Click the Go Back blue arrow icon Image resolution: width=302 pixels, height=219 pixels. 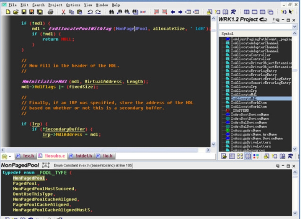(x=173, y=12)
